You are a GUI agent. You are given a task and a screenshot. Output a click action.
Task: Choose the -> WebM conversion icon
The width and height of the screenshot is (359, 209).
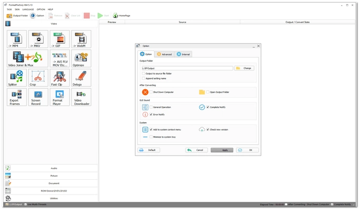[x=81, y=39]
